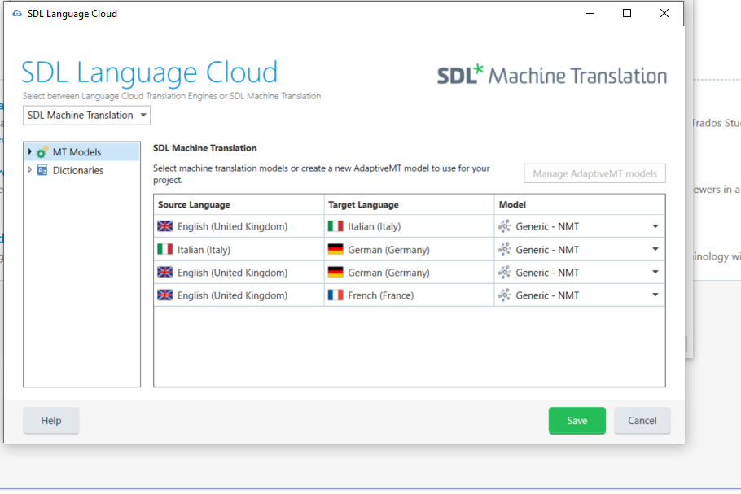Select MT Models in the tree
This screenshot has width=741, height=494.
tap(77, 152)
